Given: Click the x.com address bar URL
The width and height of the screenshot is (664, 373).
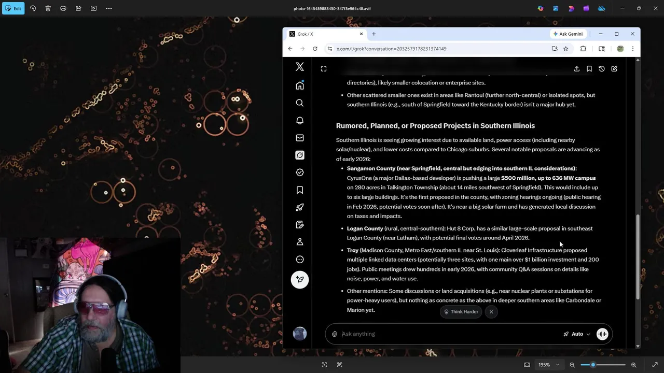Looking at the screenshot, I should [x=391, y=49].
